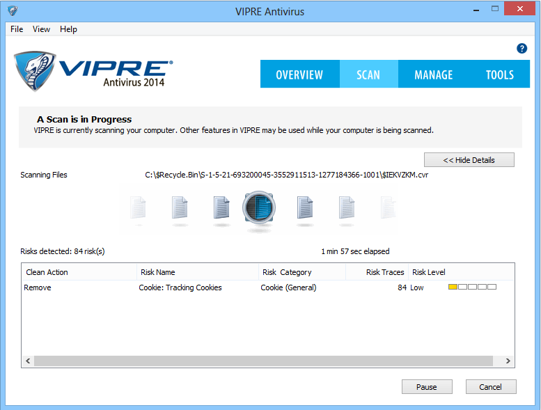Switch to the OVERVIEW tab

(299, 74)
